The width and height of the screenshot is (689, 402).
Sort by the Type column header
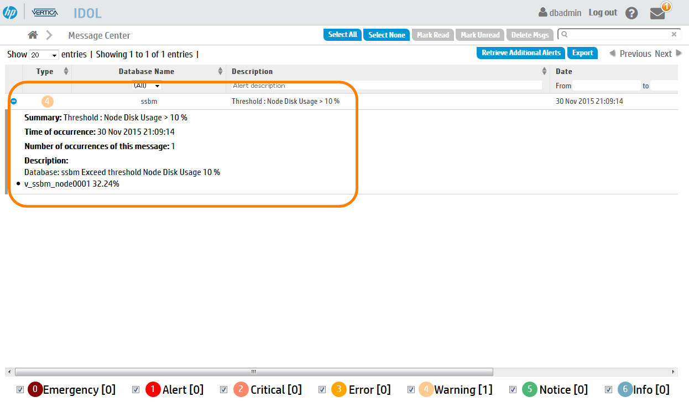(x=45, y=71)
